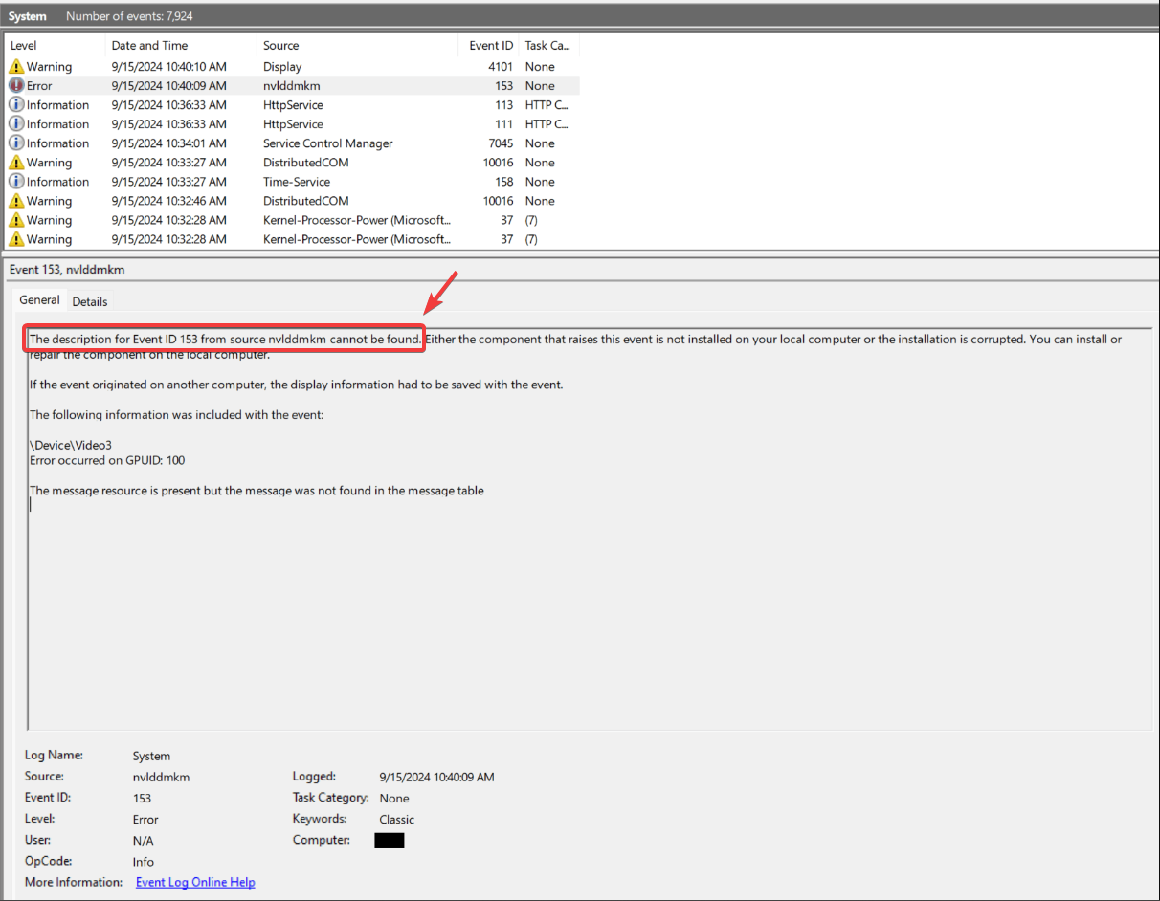Click the information icon for HttpService 111
Image resolution: width=1160 pixels, height=901 pixels.
(16, 124)
